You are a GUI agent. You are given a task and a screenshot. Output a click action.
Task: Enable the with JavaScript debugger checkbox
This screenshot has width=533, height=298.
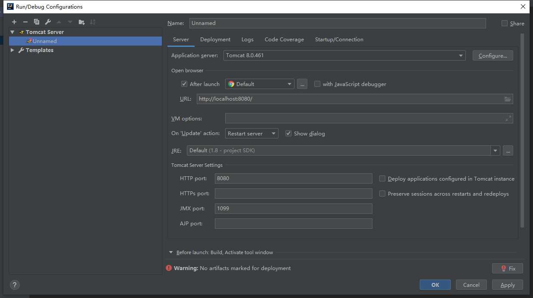click(317, 84)
